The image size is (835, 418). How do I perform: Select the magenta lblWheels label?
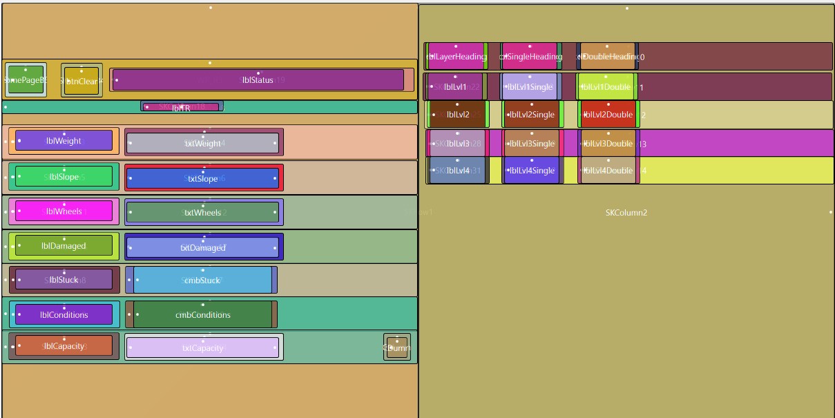pos(64,211)
